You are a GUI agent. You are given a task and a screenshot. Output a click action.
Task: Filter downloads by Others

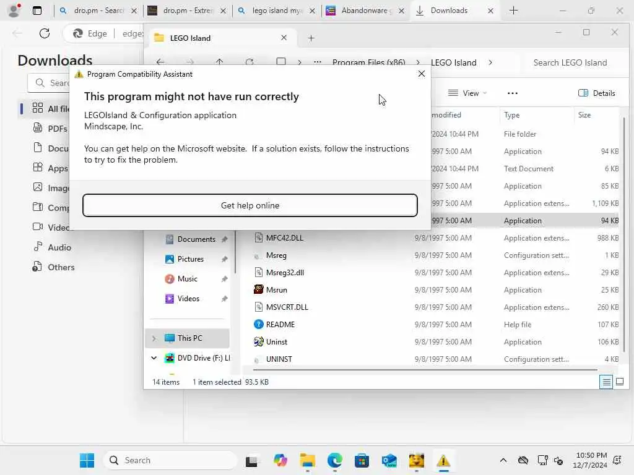pyautogui.click(x=53, y=267)
